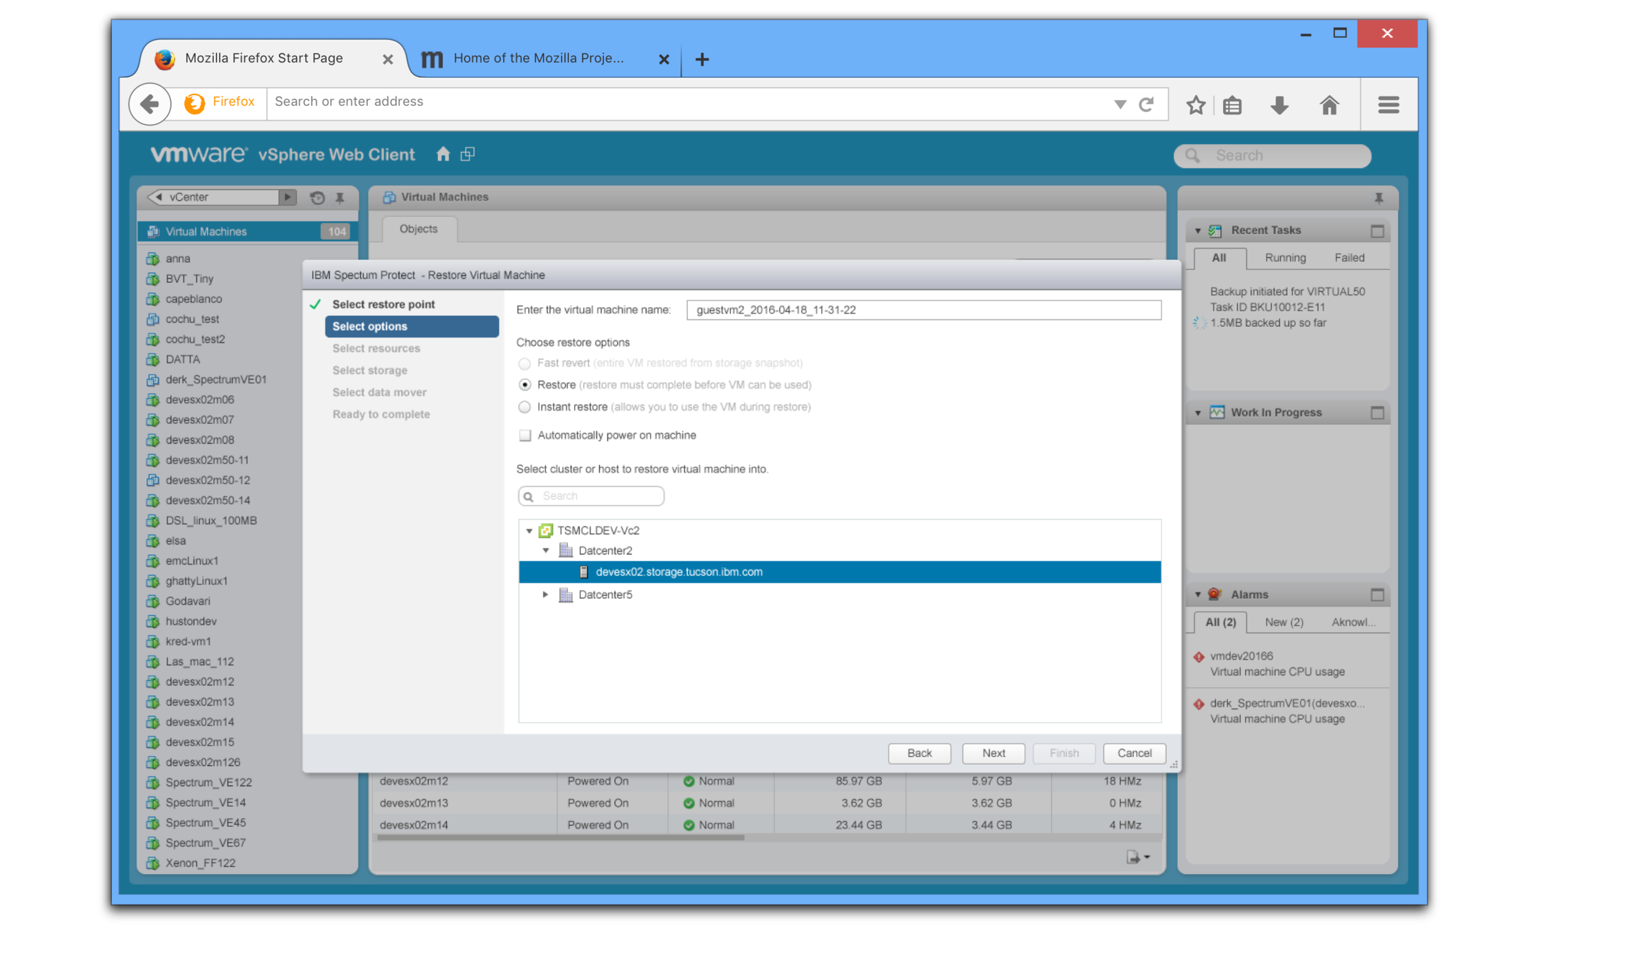Image resolution: width=1644 pixels, height=970 pixels.
Task: Click vCenter navigator forward arrow
Action: coord(287,197)
